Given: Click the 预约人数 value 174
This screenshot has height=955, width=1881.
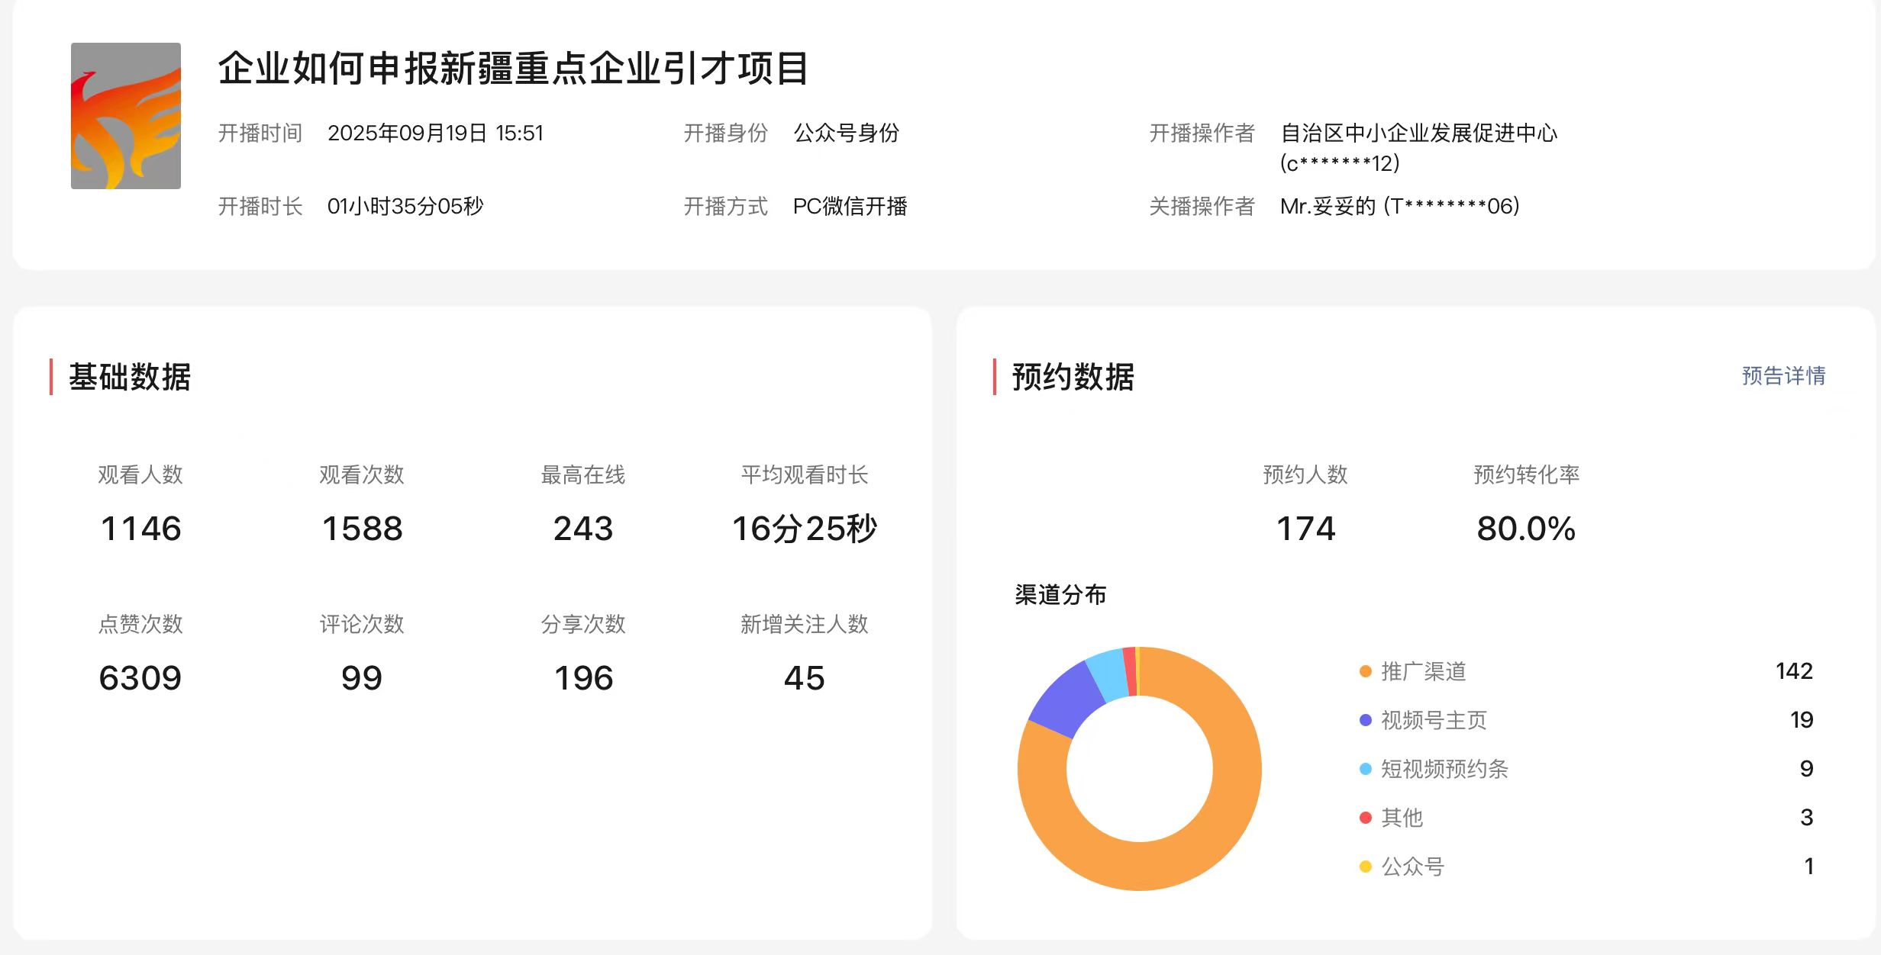Looking at the screenshot, I should tap(1305, 529).
